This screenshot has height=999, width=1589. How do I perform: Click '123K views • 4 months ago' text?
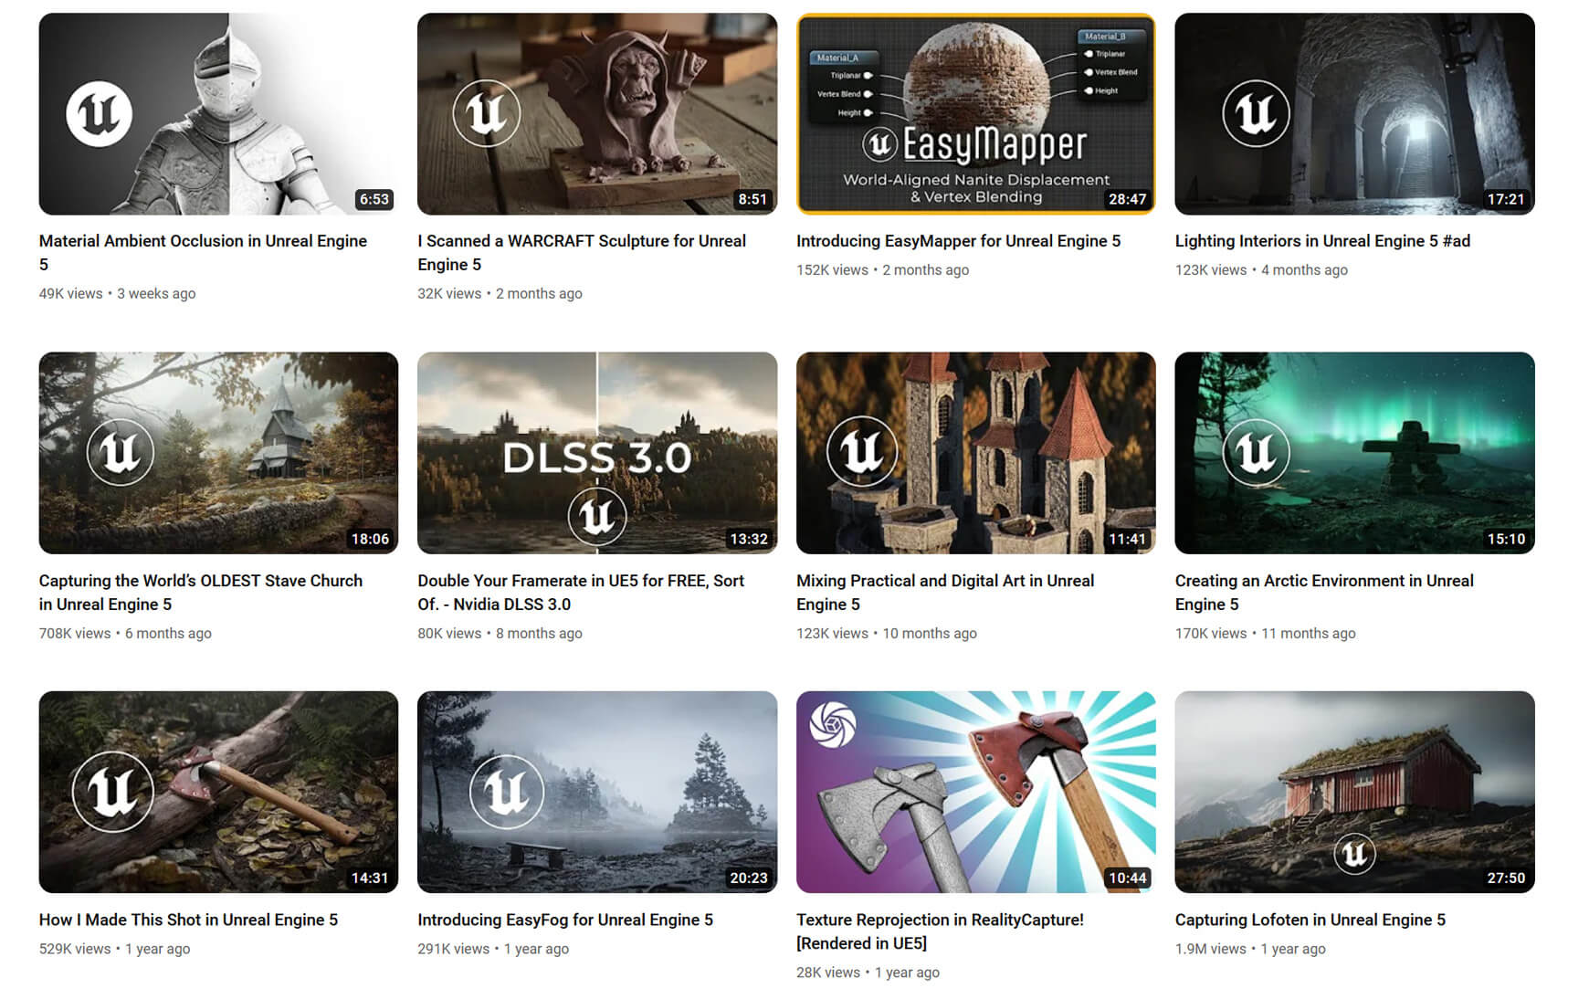(1261, 269)
